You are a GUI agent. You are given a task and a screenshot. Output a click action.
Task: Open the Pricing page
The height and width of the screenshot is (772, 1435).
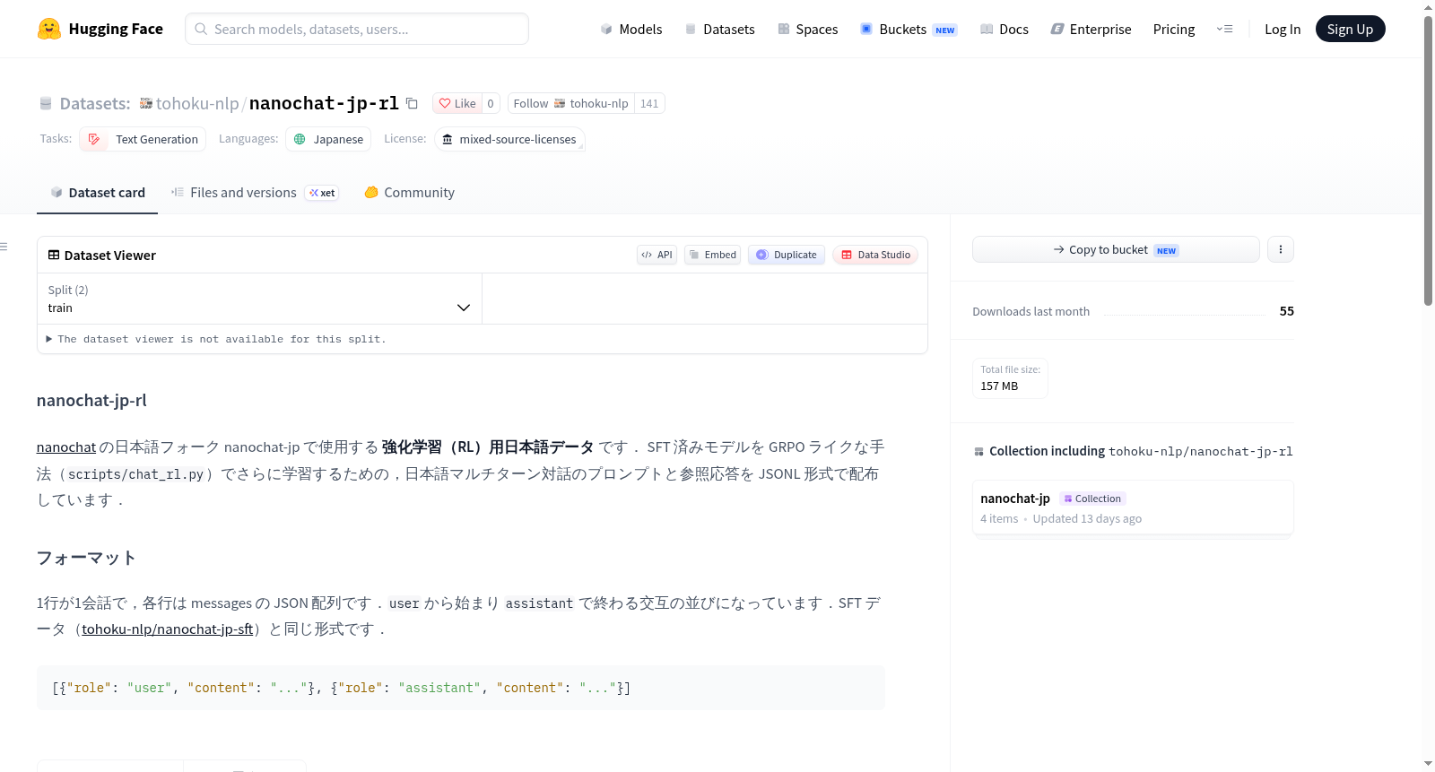[x=1174, y=29]
